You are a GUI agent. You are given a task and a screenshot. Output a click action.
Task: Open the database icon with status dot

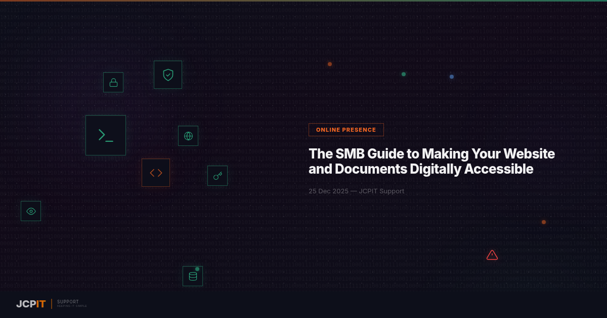(x=193, y=276)
